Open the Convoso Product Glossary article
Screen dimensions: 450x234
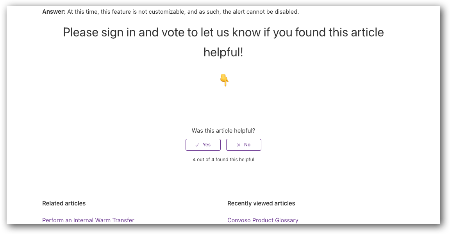262,220
